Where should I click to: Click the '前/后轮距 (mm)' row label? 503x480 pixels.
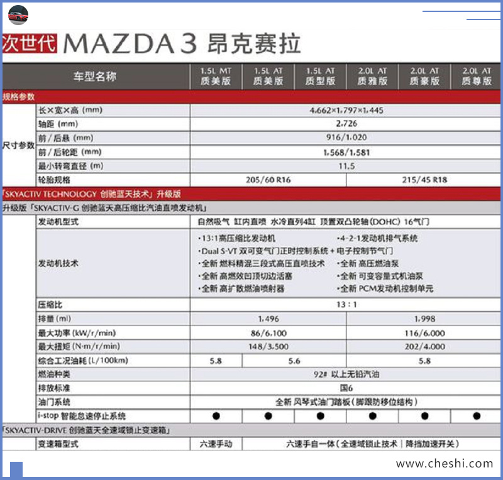[x=70, y=152]
